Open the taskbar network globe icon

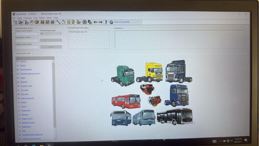[228, 141]
